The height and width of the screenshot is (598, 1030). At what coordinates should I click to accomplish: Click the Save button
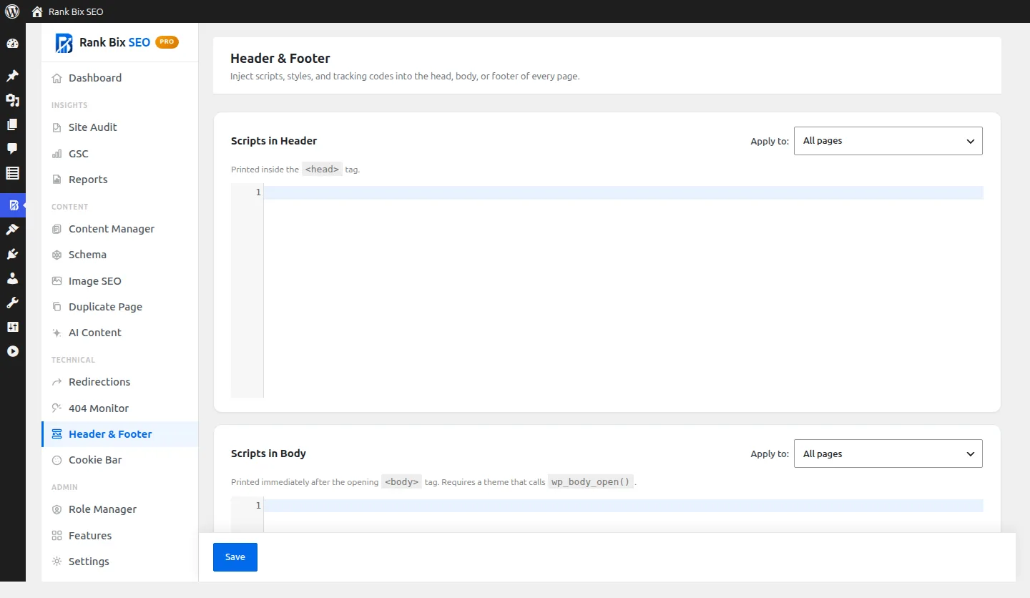pyautogui.click(x=235, y=557)
